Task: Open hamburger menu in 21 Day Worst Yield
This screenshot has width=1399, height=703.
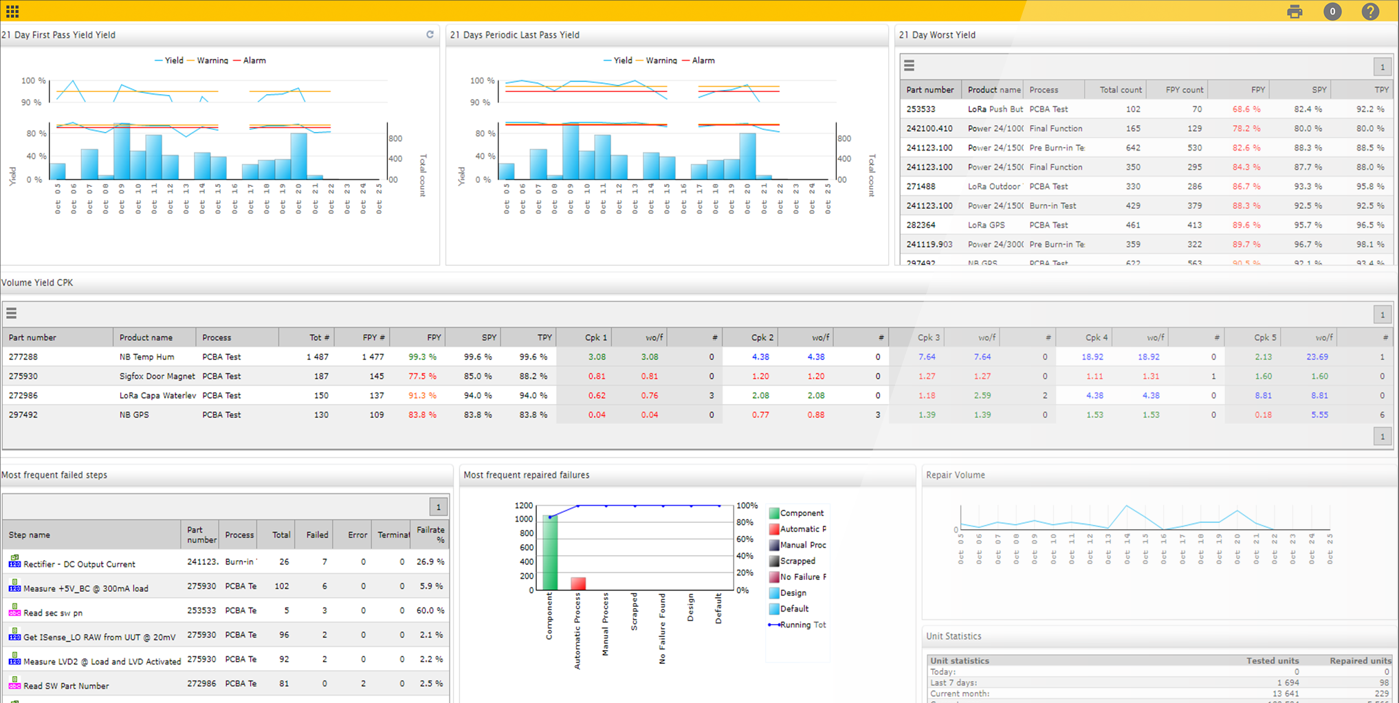Action: 909,66
